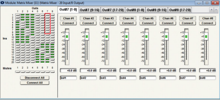This screenshot has width=220, height=100.
Task: Toggle Connect under Chan #6
Action: point(168,23)
